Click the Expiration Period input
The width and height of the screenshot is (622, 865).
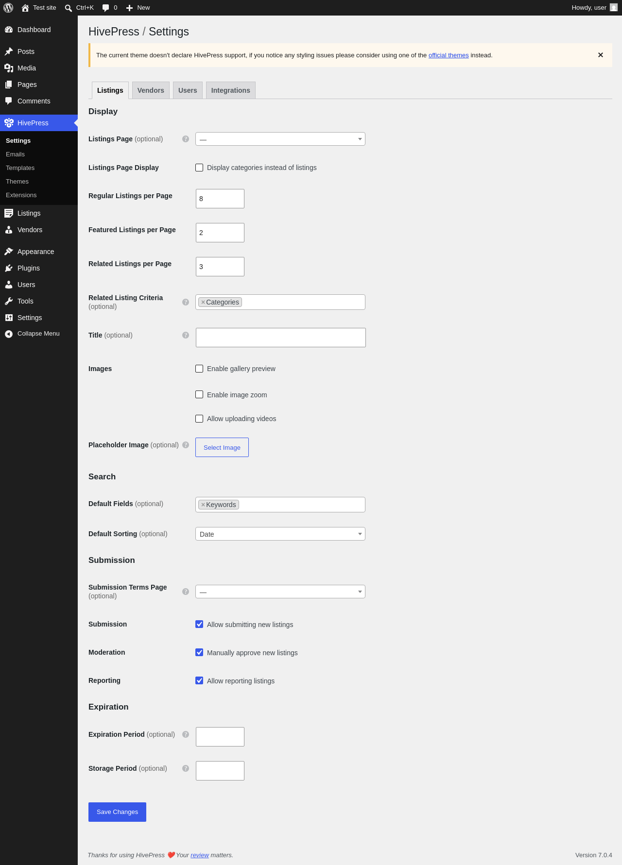[220, 737]
